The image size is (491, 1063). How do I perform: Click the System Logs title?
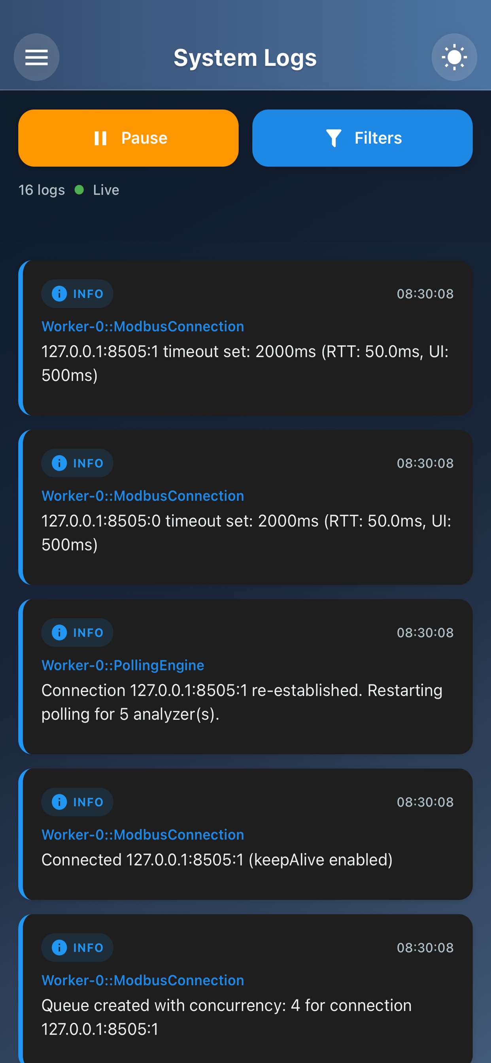(245, 58)
